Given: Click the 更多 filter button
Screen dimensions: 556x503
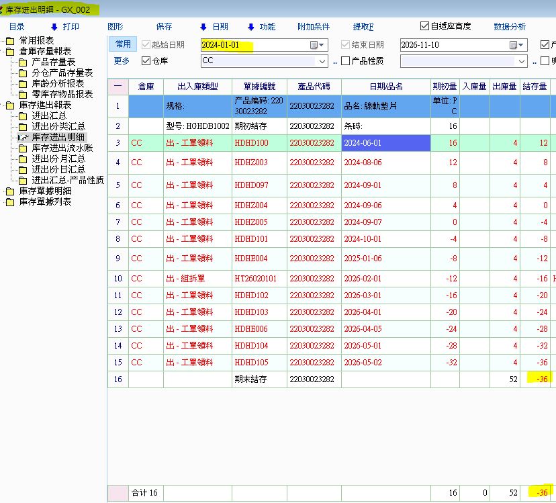Looking at the screenshot, I should [122, 61].
